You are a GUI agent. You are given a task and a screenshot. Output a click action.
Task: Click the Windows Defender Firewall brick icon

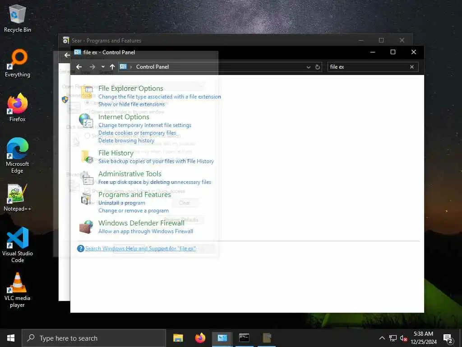pyautogui.click(x=86, y=227)
